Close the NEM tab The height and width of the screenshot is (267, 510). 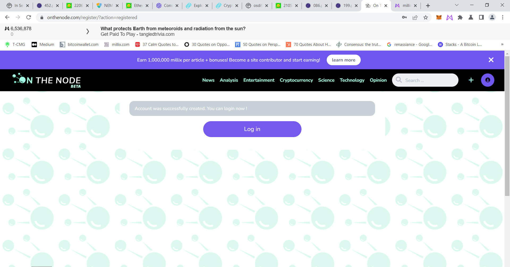pos(117,6)
